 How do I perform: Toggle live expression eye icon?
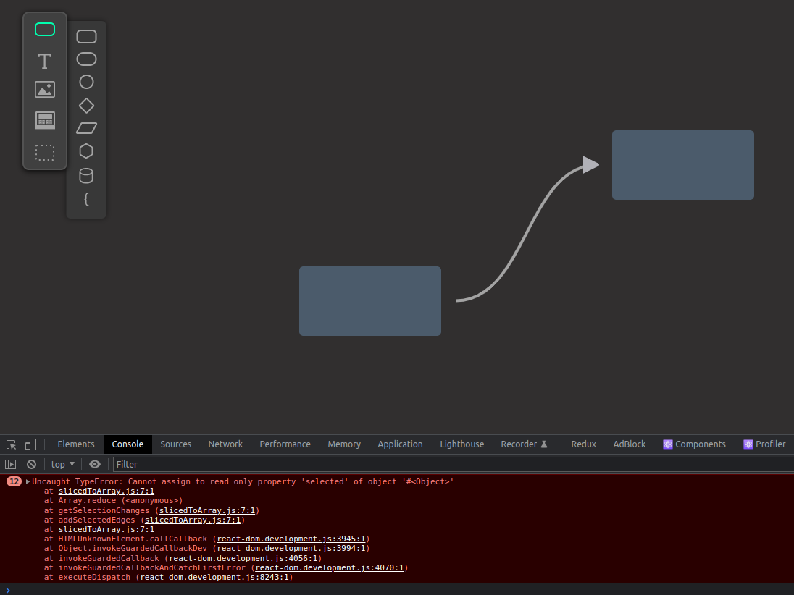point(94,464)
